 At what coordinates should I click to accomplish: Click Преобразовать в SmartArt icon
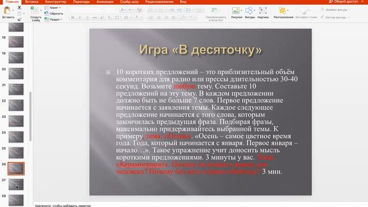pos(214,10)
